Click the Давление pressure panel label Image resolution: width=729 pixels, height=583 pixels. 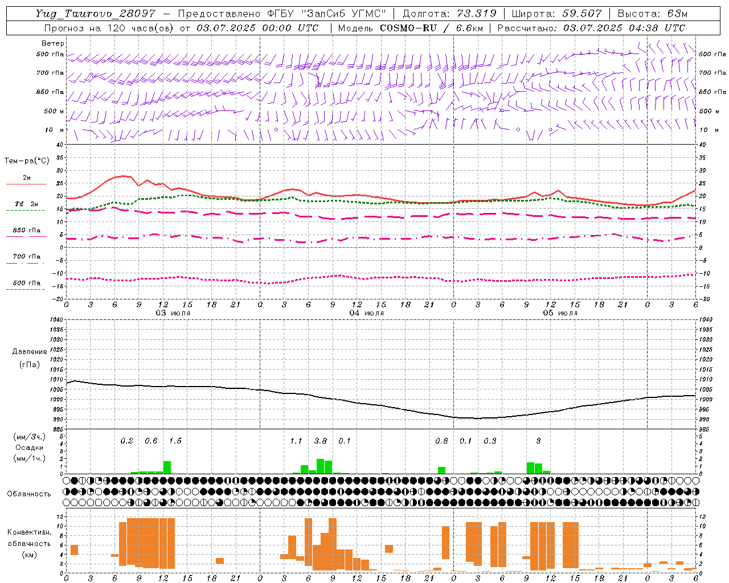point(30,352)
